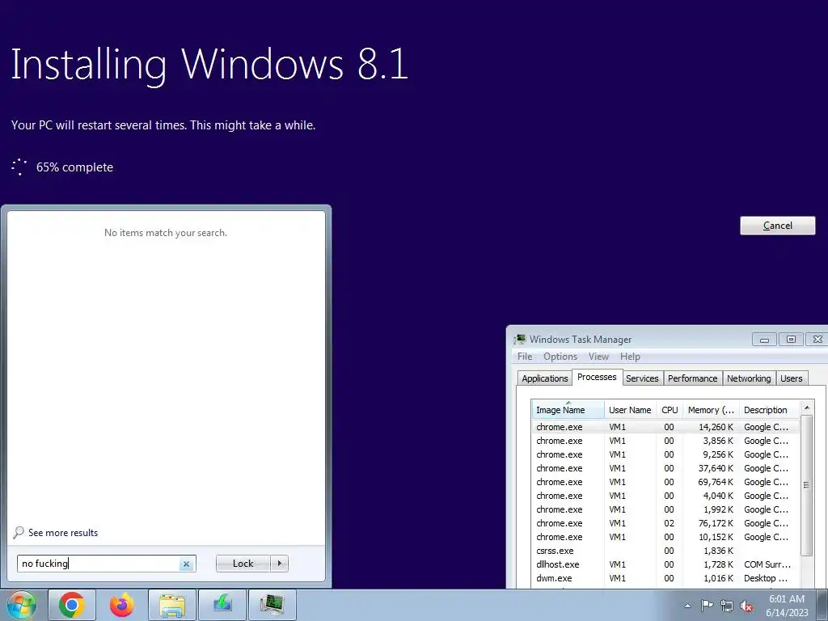Clear the Start menu search box
This screenshot has width=828, height=621.
186,564
